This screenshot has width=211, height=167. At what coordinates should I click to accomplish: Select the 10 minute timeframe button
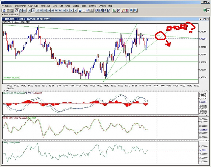point(41,10)
